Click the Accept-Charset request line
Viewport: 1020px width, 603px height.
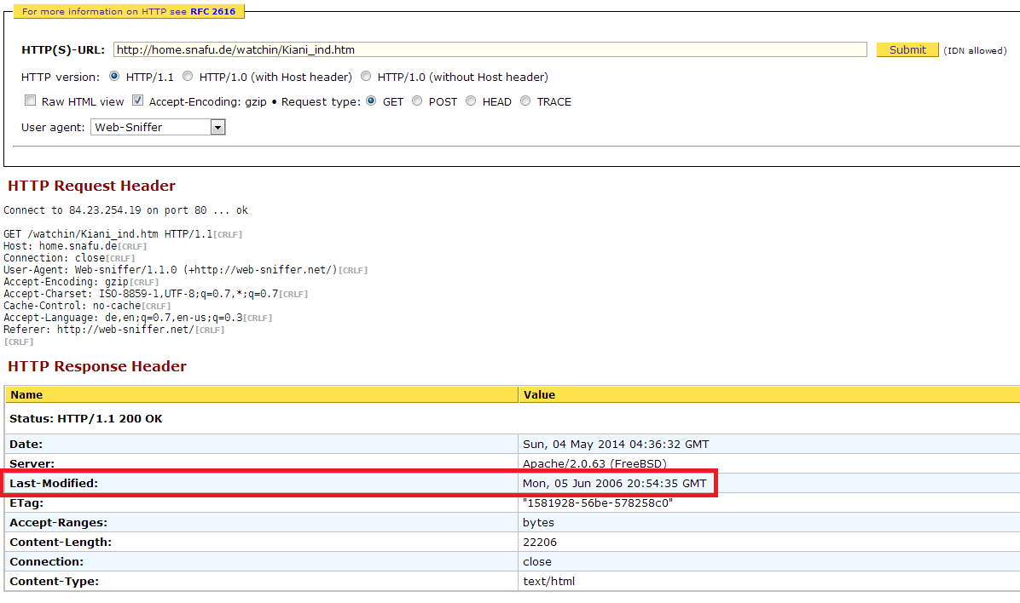(155, 294)
